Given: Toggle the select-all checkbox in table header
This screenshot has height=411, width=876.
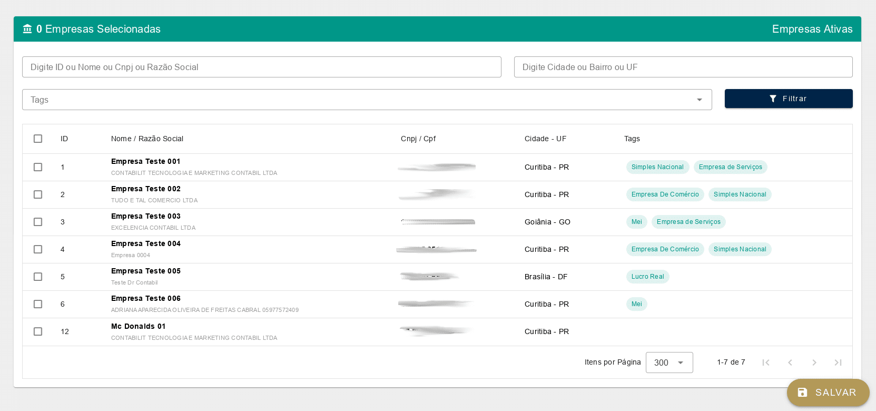Looking at the screenshot, I should click(x=38, y=139).
